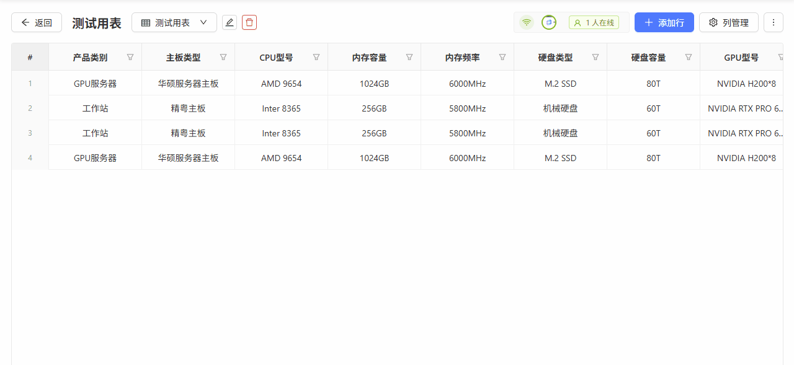Click the 1 人在线 online users indicator
Image resolution: width=794 pixels, height=365 pixels.
[x=594, y=22]
